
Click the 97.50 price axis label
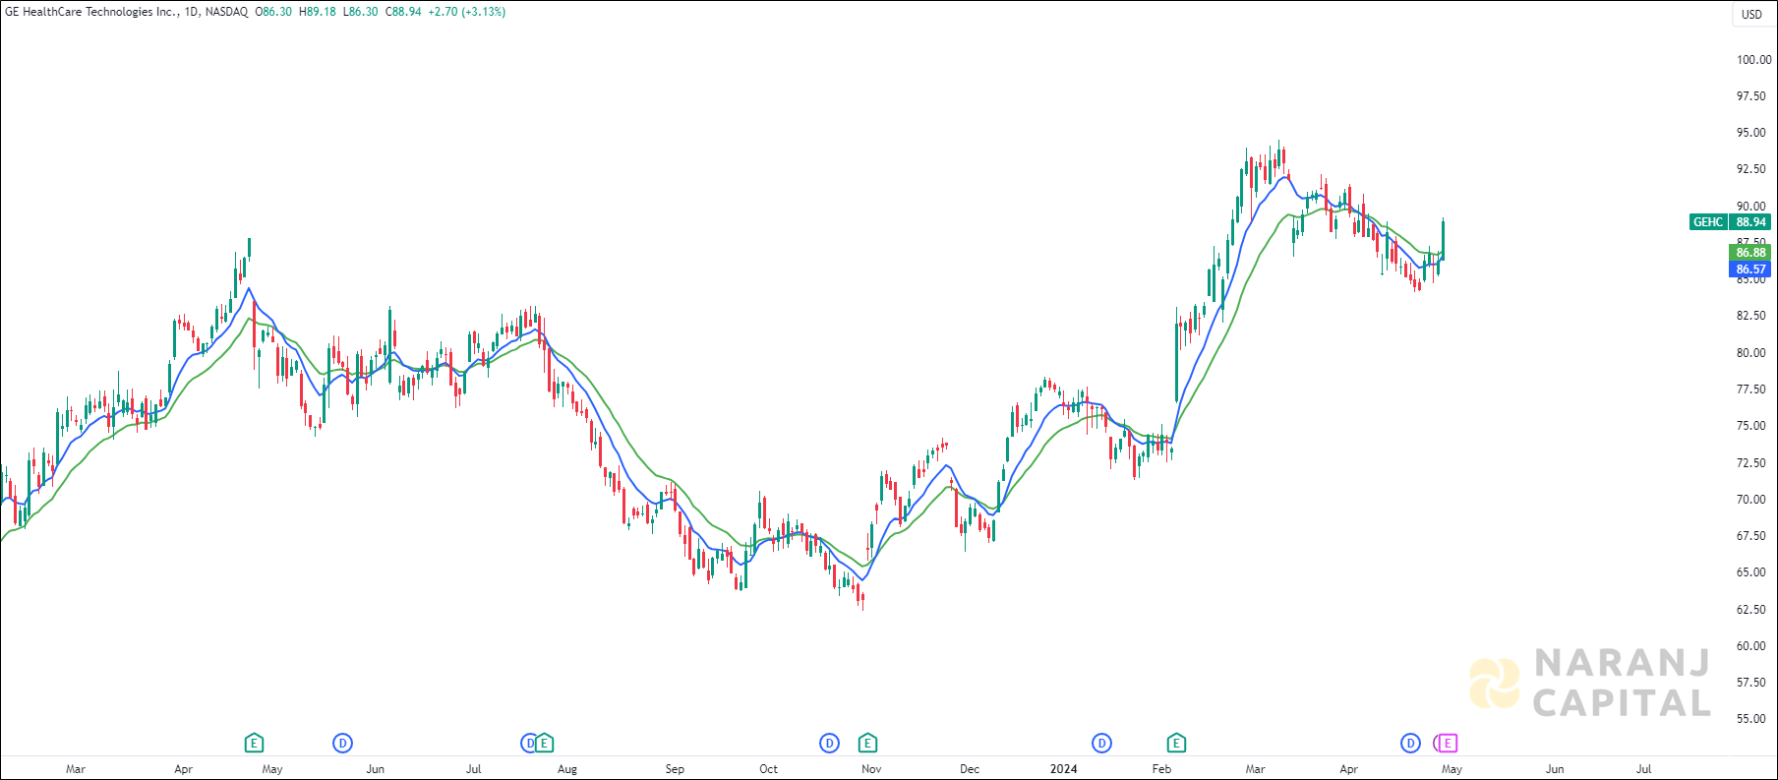coord(1750,96)
